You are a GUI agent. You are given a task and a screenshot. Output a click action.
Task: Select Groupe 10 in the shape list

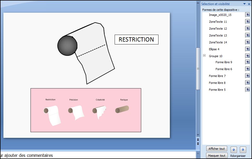pyautogui.click(x=216, y=56)
